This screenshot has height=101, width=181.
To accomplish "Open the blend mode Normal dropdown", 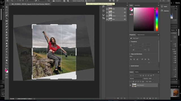I will click(x=136, y=79).
